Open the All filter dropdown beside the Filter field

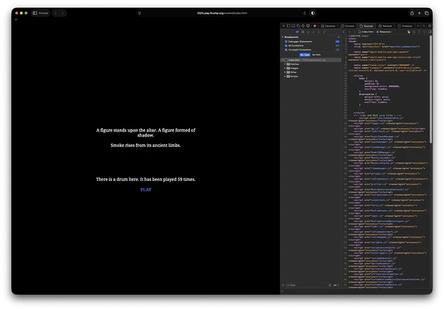point(336,285)
